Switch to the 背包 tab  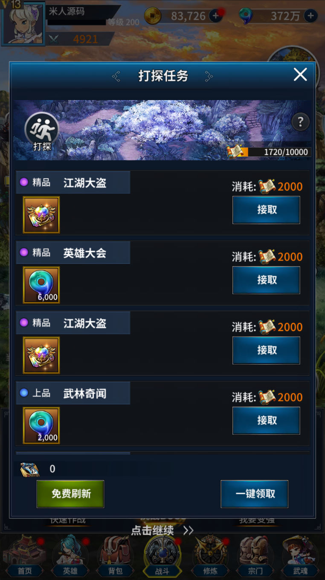click(116, 556)
